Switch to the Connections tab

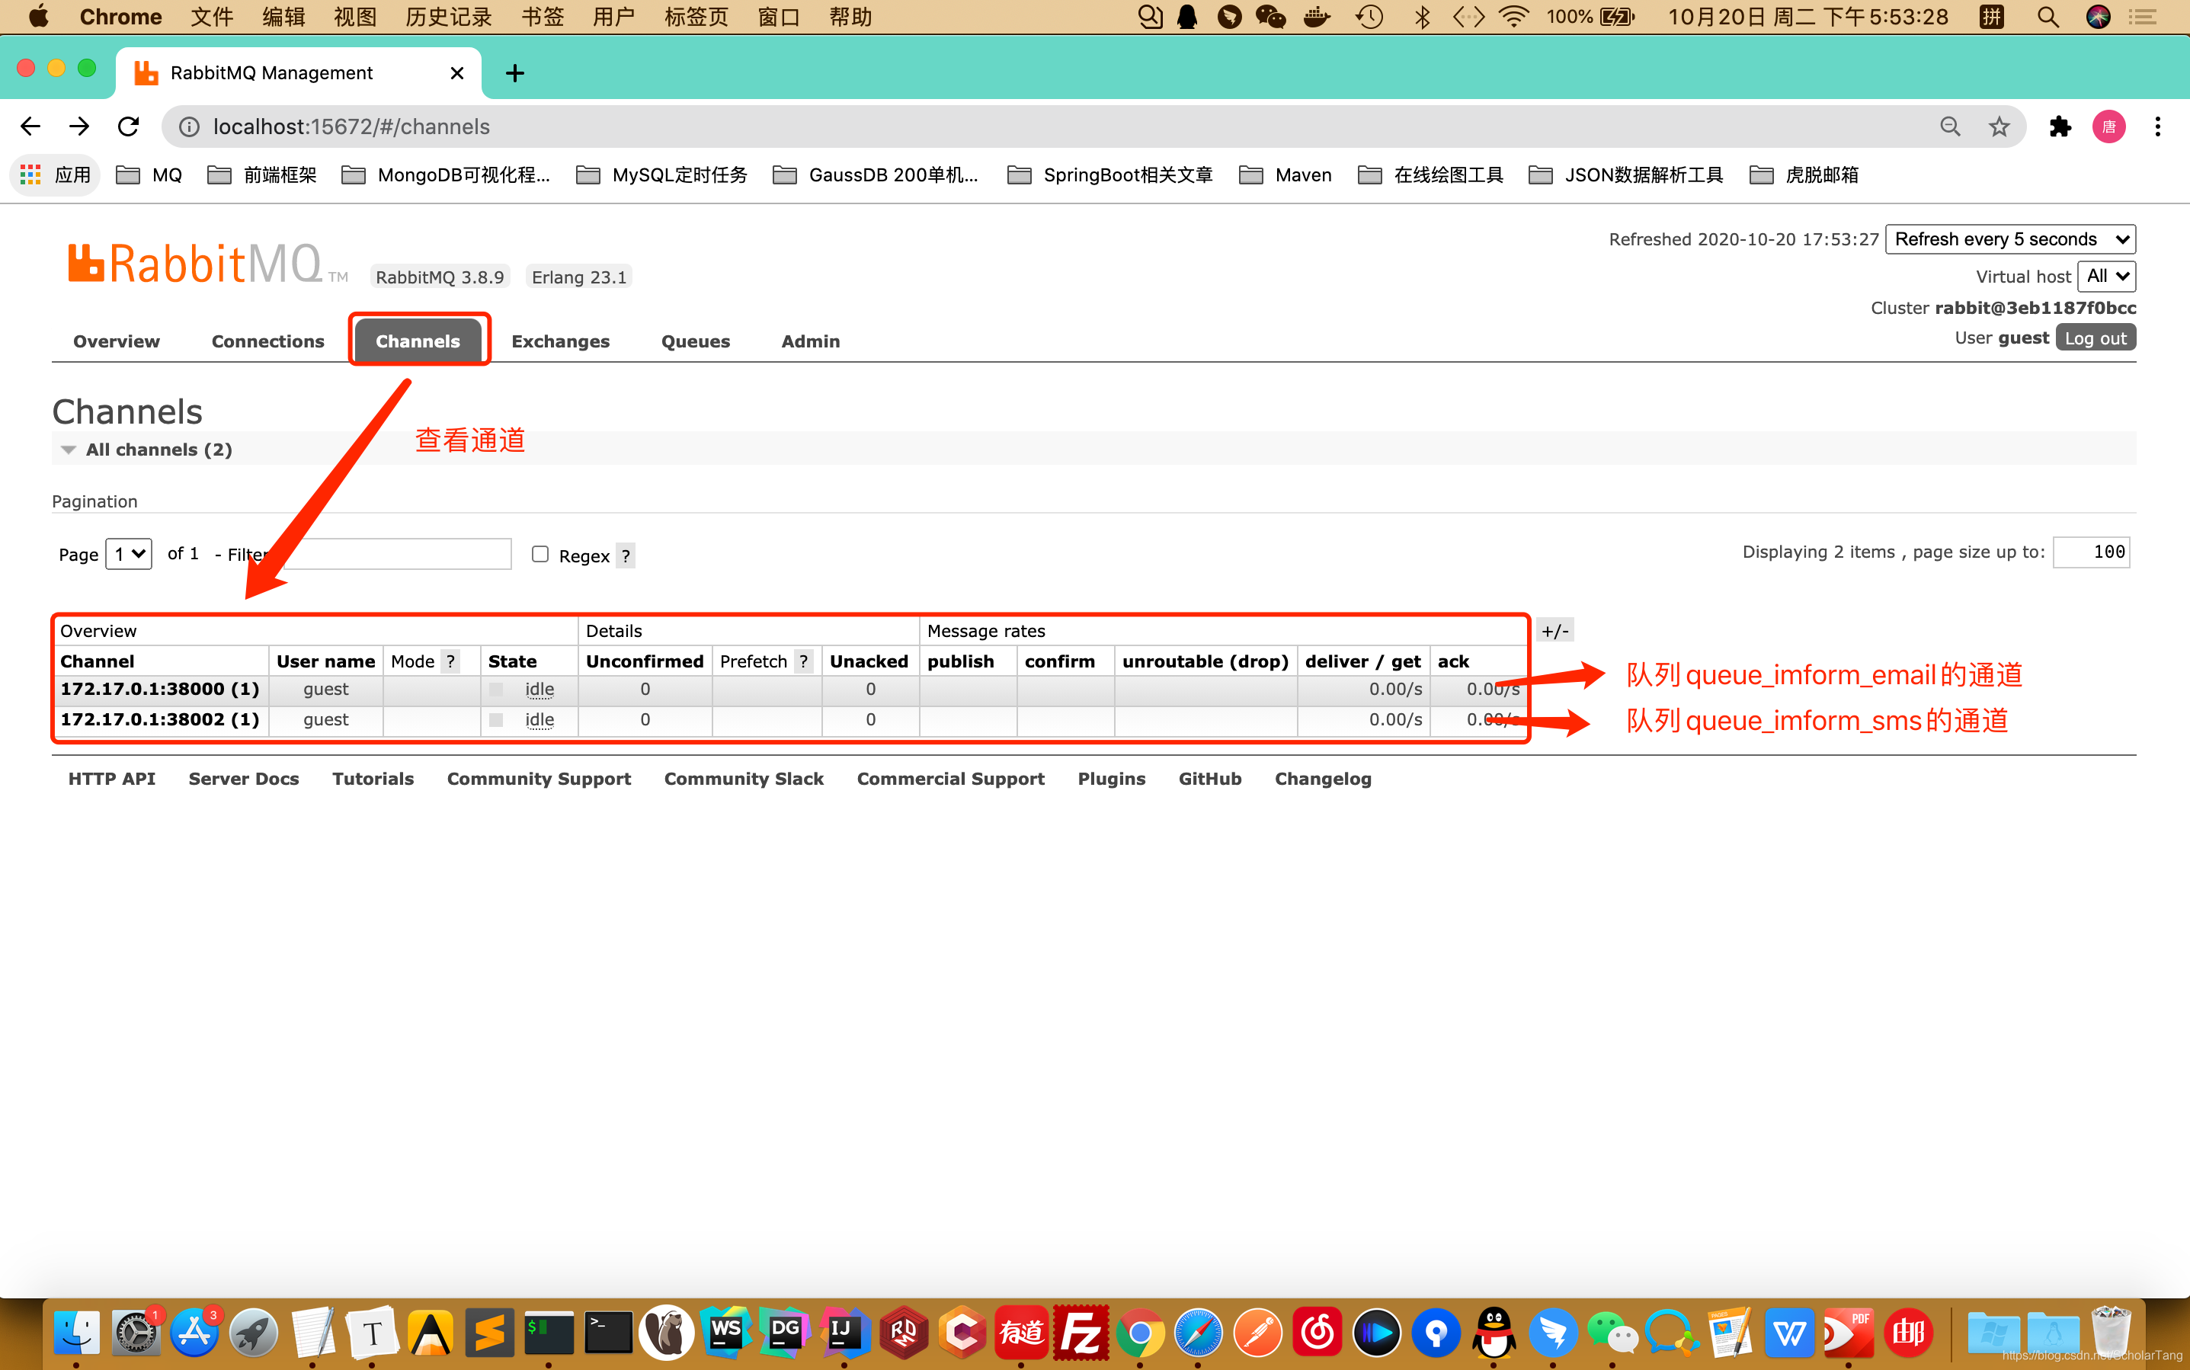click(x=267, y=341)
